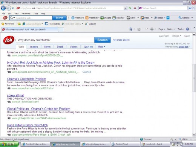Click the browser Forward arrow button

point(9,8)
